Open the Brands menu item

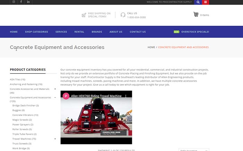97,32
